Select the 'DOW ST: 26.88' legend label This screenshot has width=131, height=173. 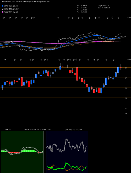pyautogui.click(x=11, y=6)
